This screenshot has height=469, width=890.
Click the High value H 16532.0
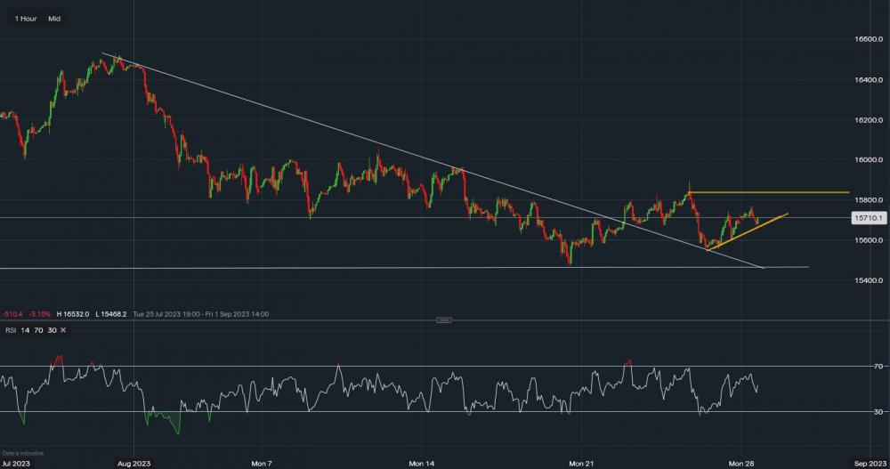73,314
